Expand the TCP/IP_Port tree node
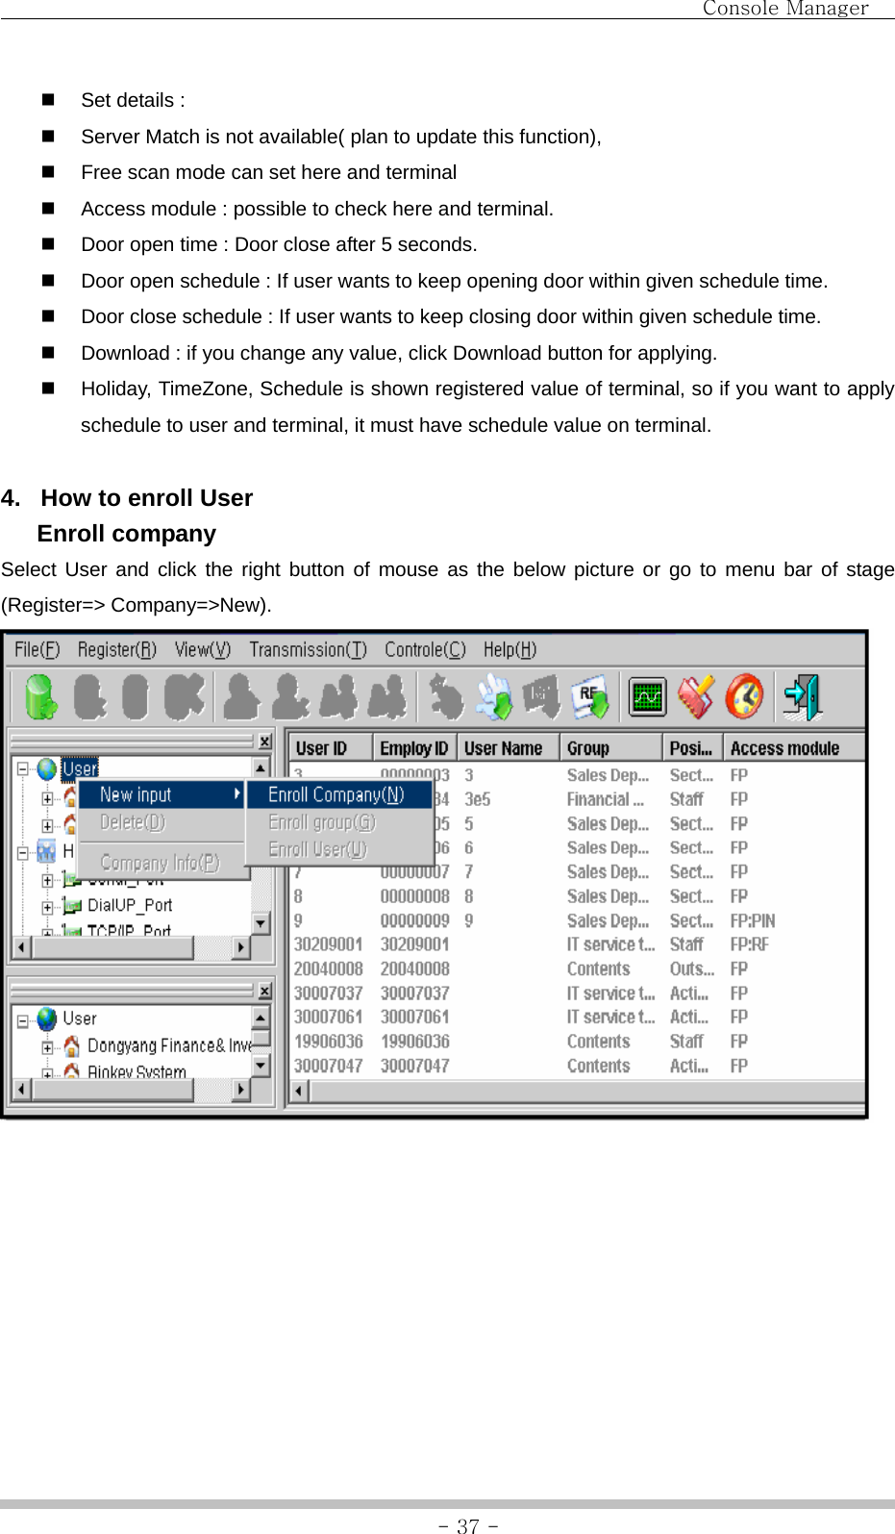The height and width of the screenshot is (1534, 895). pos(47,931)
